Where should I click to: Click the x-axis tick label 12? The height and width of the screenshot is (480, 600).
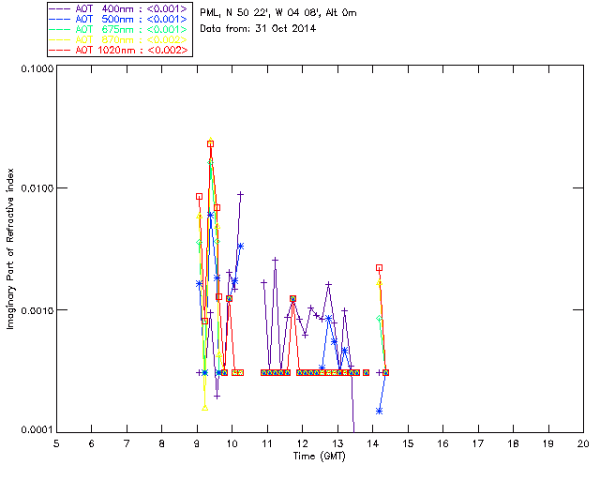tap(302, 443)
